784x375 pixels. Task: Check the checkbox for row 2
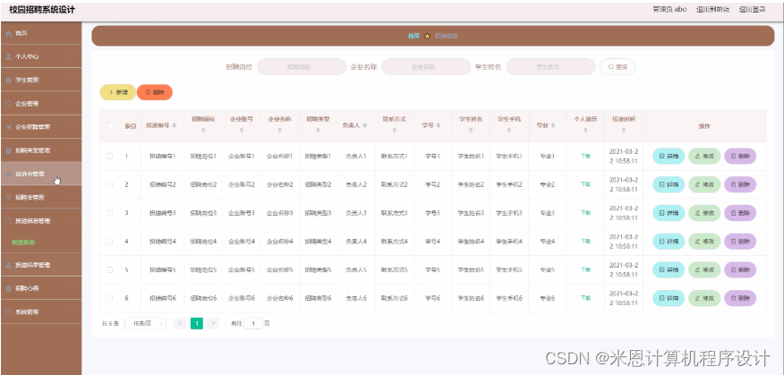[110, 184]
